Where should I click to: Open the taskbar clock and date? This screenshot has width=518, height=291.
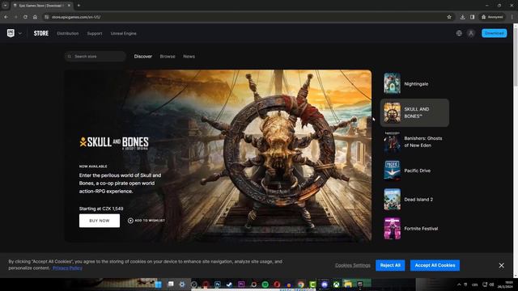coord(505,285)
